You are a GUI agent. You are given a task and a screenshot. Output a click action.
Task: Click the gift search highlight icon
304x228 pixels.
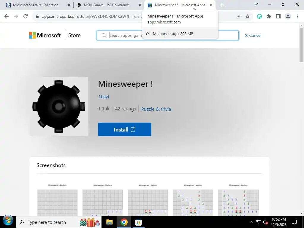pos(90,222)
